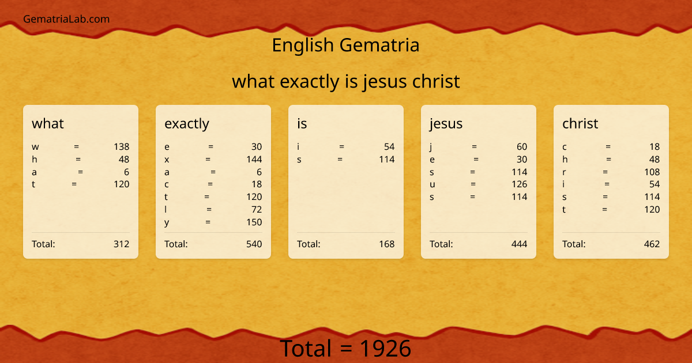Screen dimensions: 692x363
Task: Click the 'what' card title
Action: [48, 123]
